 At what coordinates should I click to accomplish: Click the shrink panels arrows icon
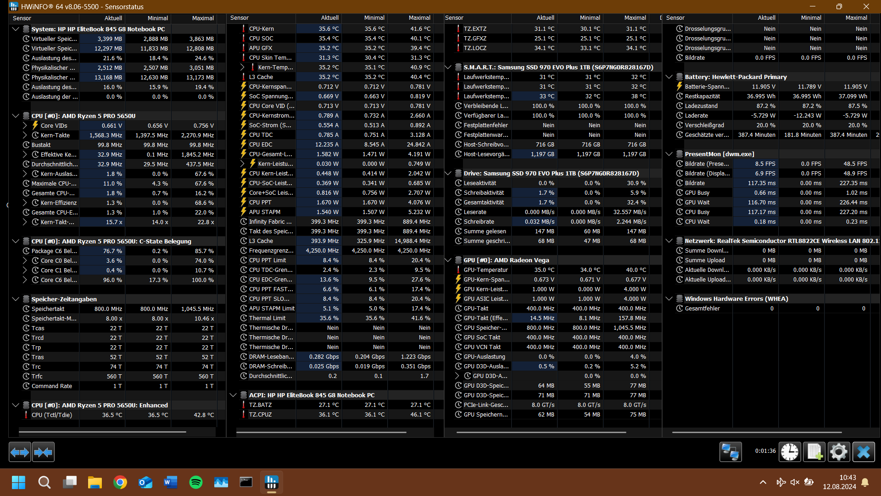click(x=43, y=452)
